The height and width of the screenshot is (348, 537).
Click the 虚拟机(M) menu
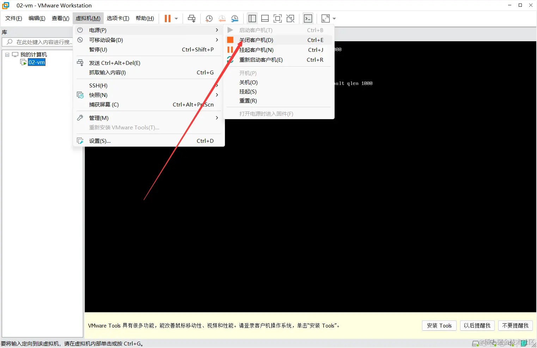point(88,18)
